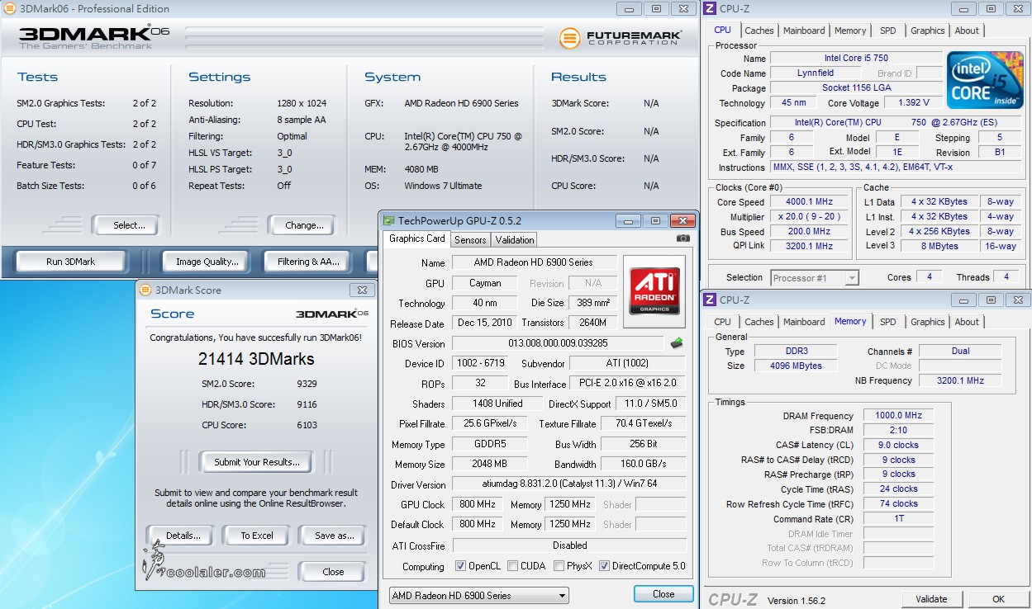Click the '21414 3DMarks' score text
The height and width of the screenshot is (609, 1032).
[256, 359]
